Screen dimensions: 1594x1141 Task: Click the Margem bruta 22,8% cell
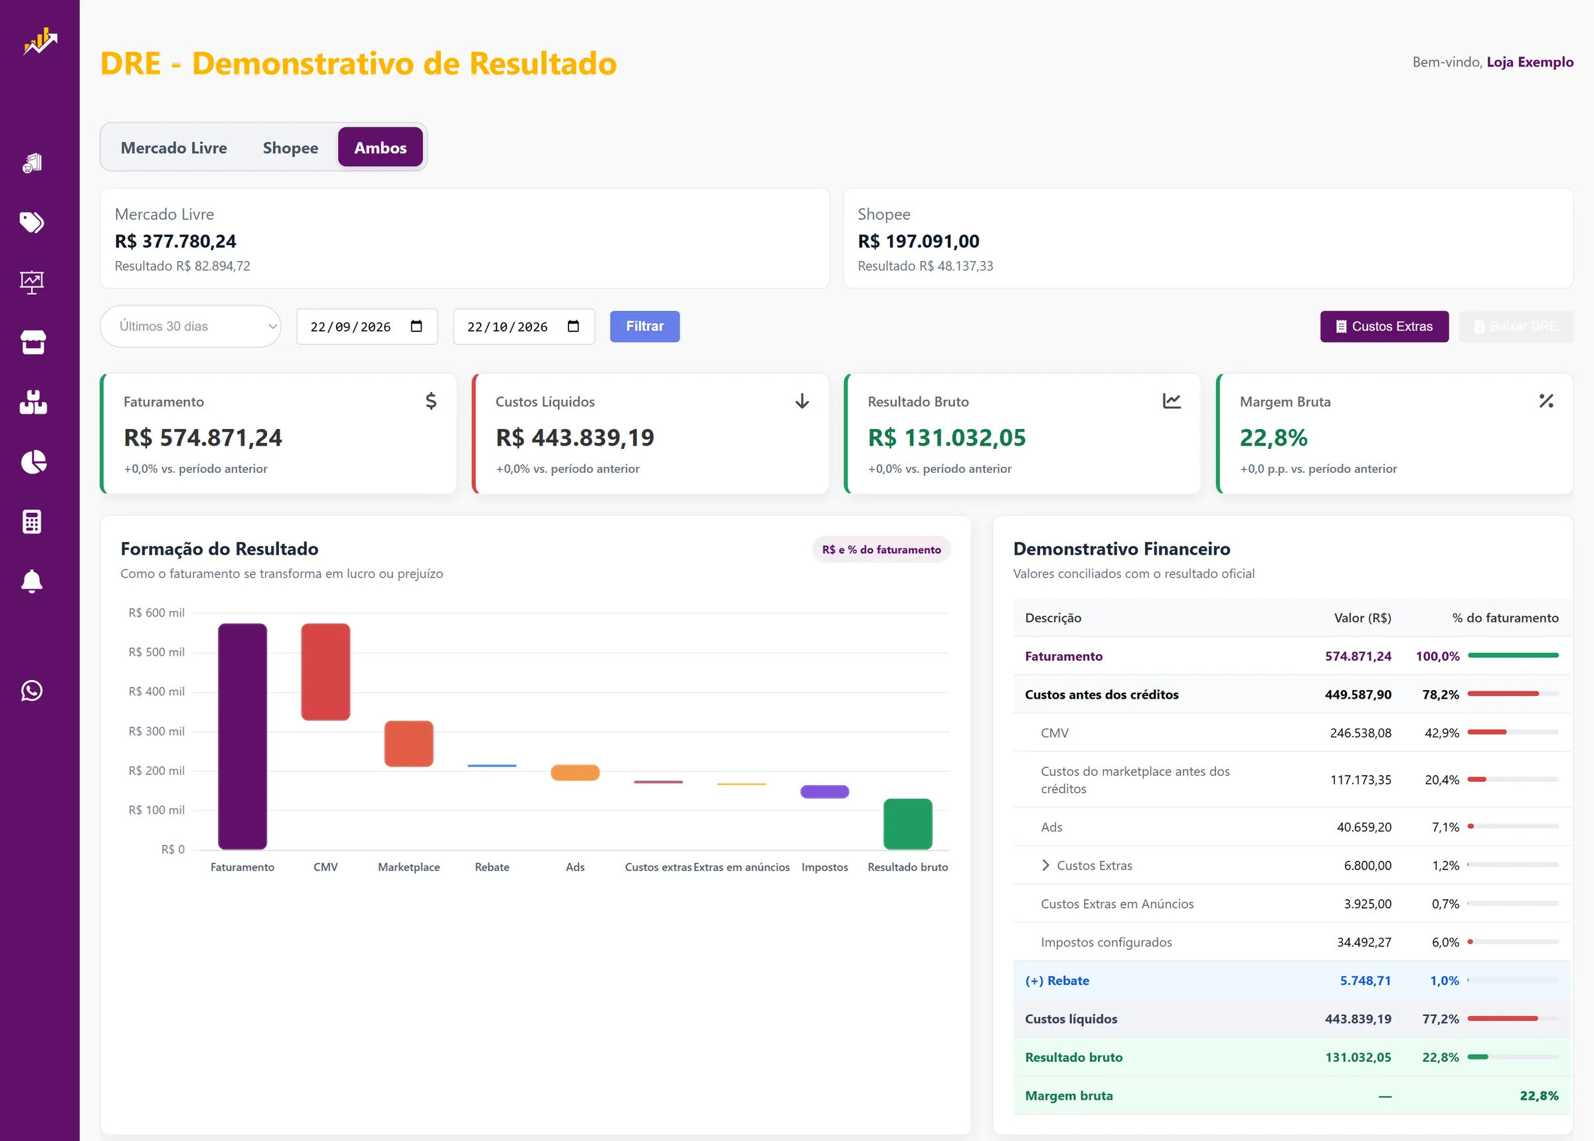pyautogui.click(x=1538, y=1095)
